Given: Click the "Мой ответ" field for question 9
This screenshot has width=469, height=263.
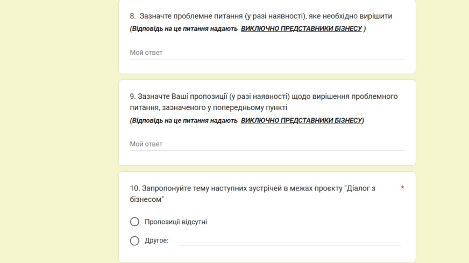Looking at the screenshot, I should tap(267, 144).
